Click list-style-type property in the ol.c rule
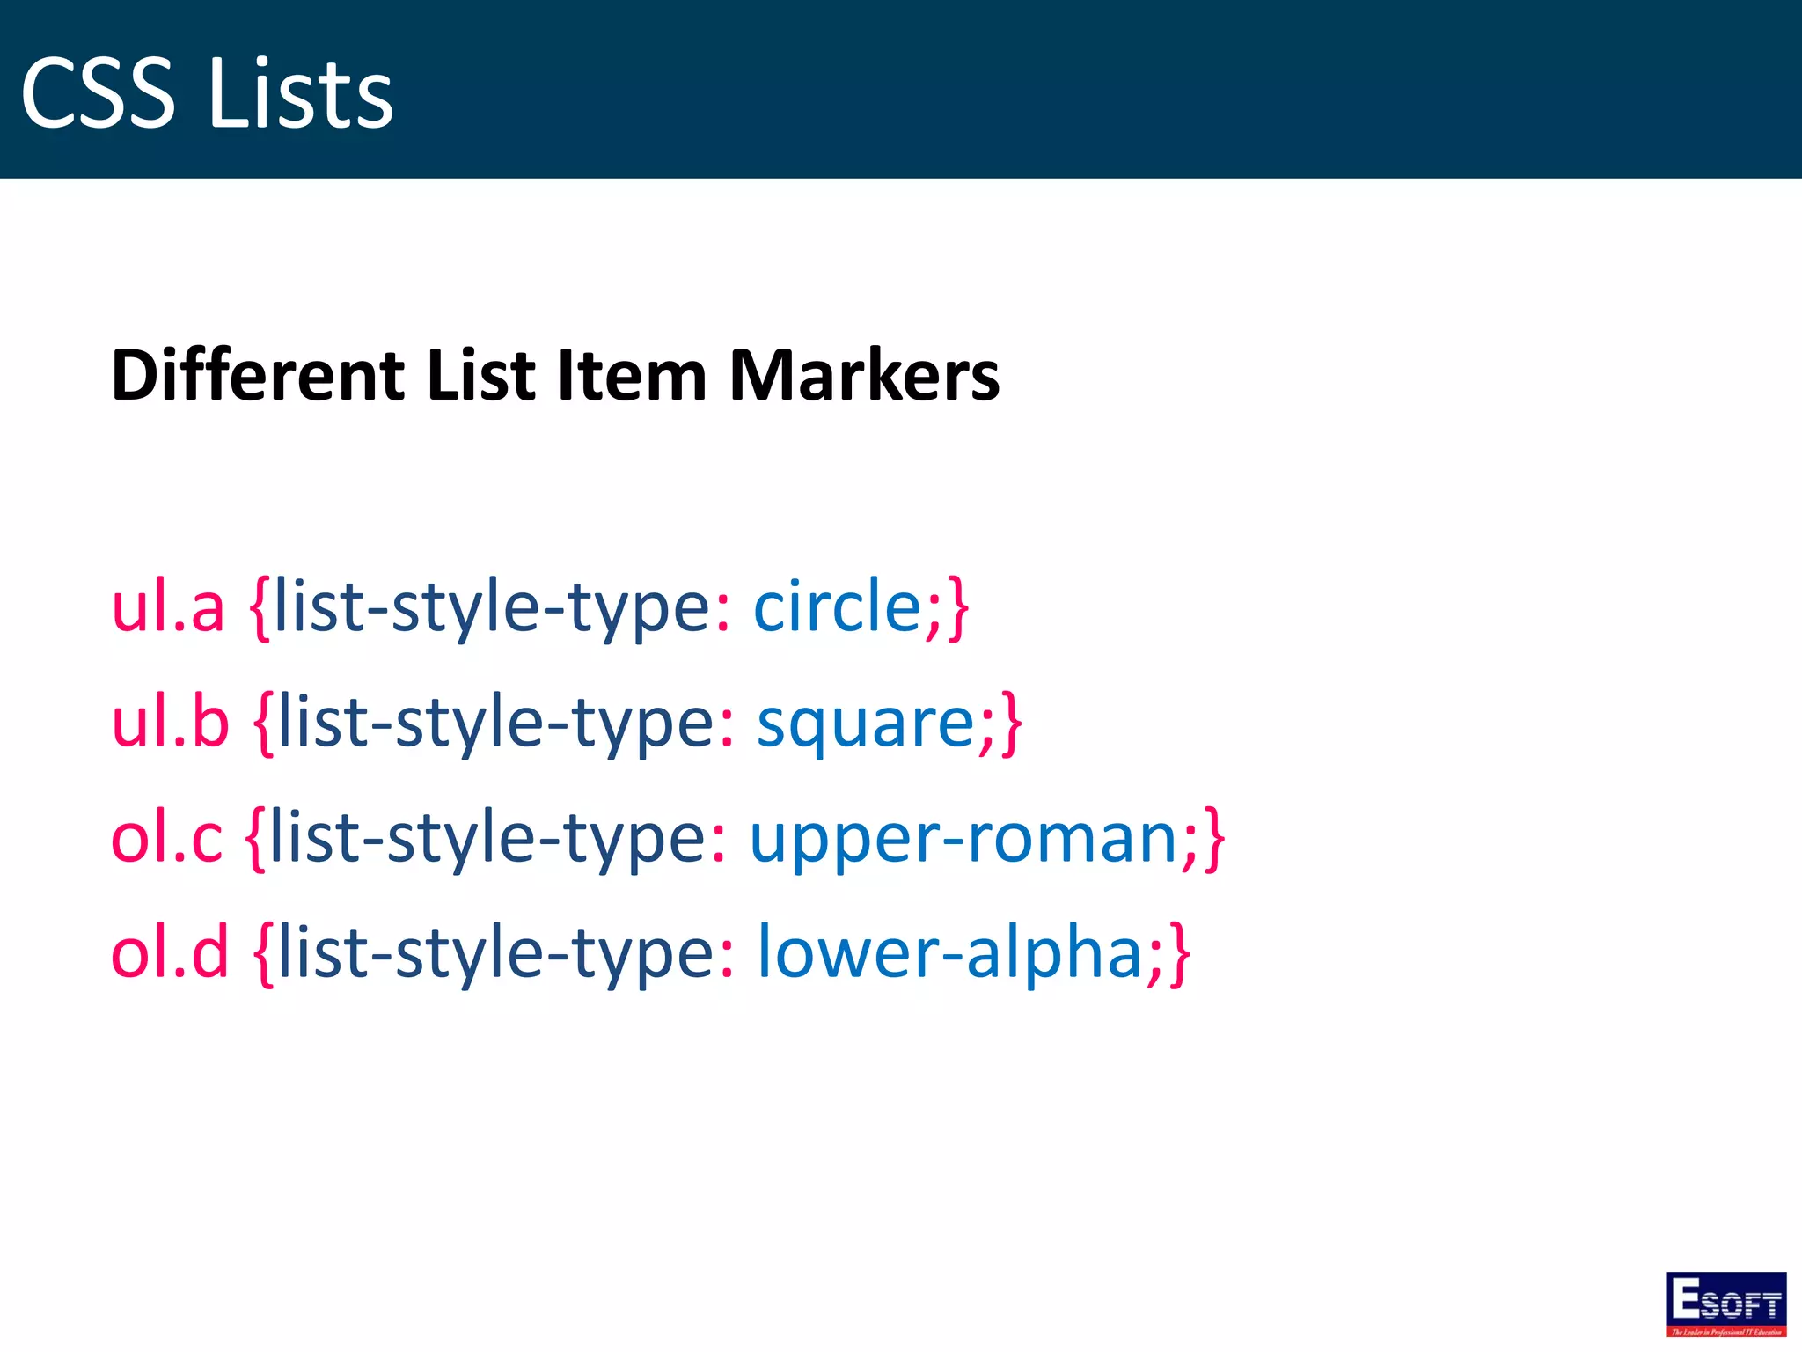 (x=488, y=838)
